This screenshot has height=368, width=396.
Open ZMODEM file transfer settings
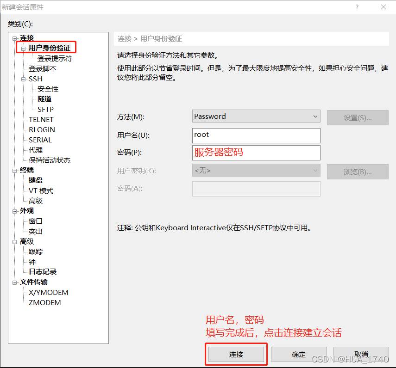click(x=44, y=302)
